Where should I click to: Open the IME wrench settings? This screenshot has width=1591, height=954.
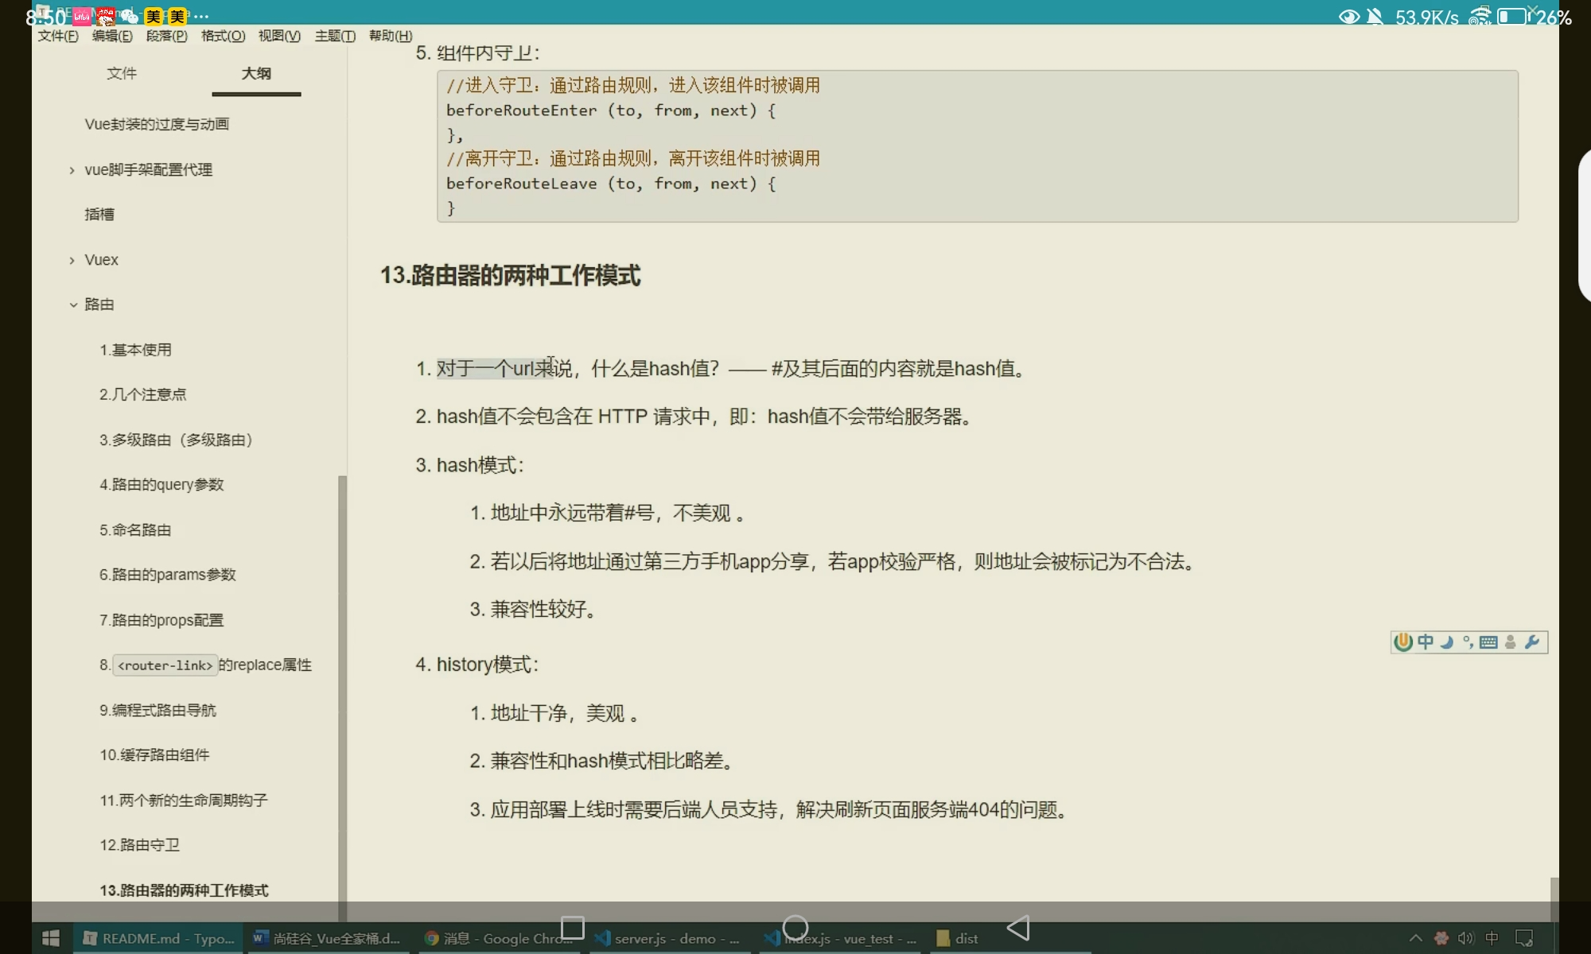point(1532,642)
